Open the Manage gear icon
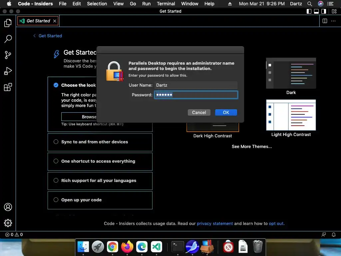 (x=8, y=223)
